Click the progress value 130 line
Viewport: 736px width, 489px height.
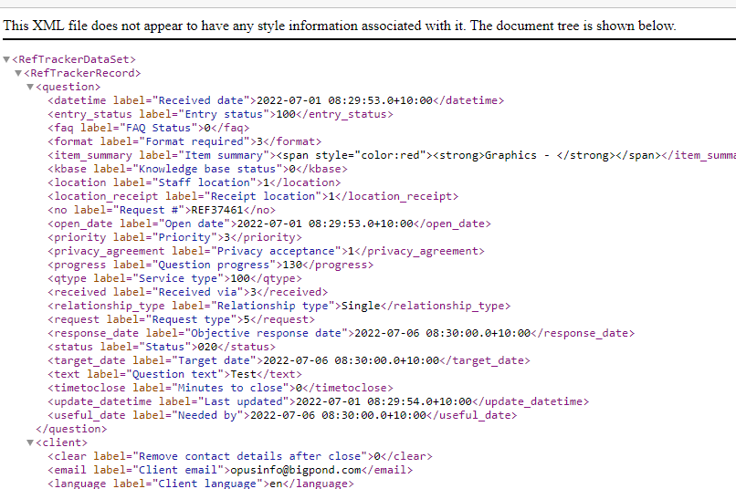pos(210,265)
